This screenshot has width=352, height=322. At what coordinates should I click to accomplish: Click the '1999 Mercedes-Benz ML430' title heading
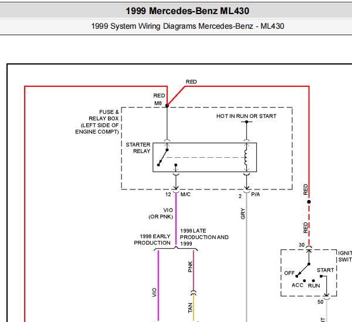(188, 11)
